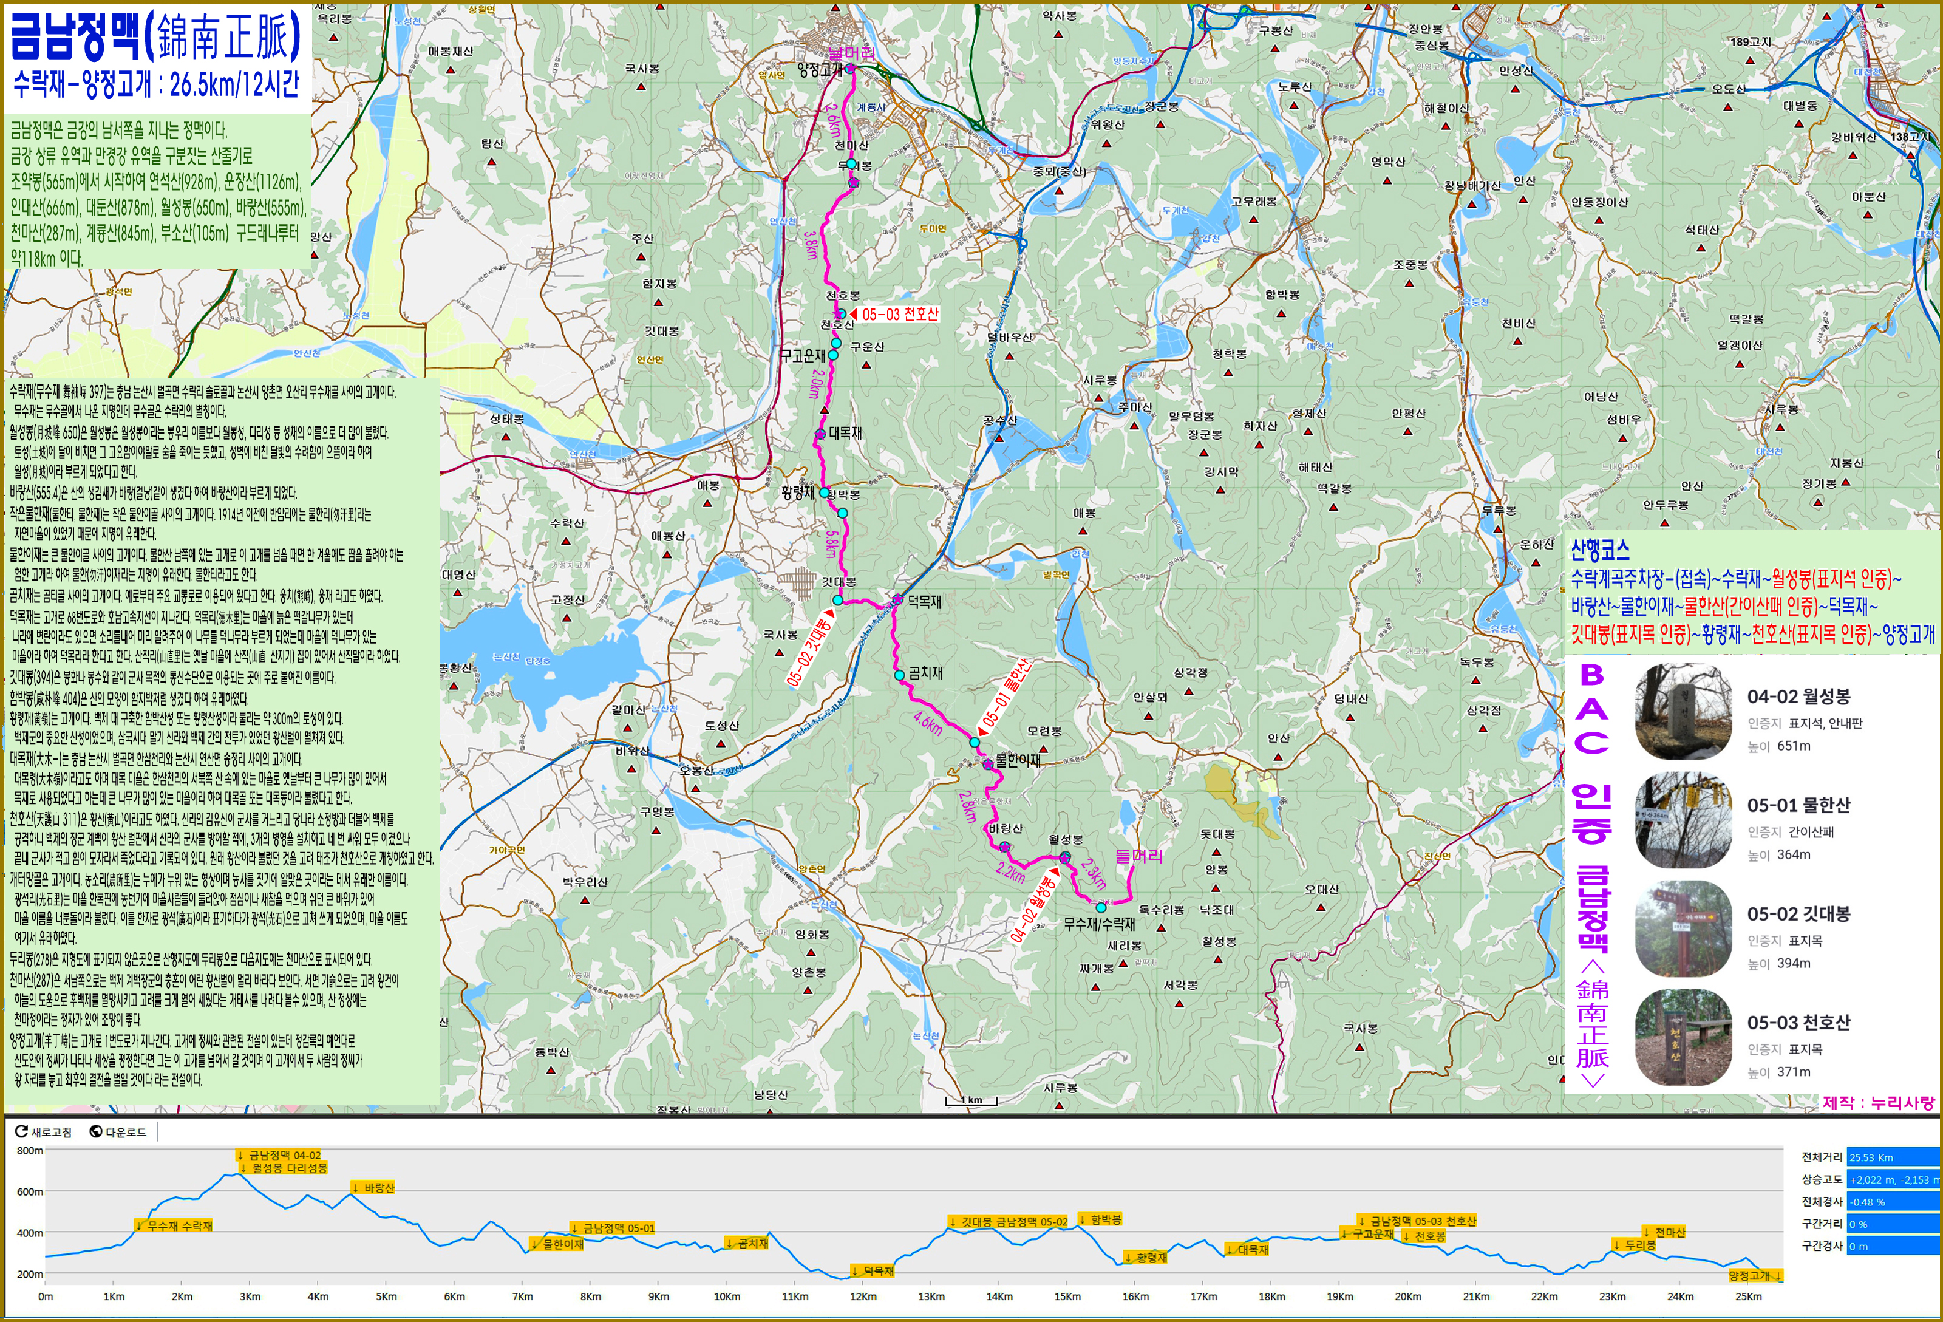1943x1322 pixels.
Task: Click the 5.8km segment distance label
Action: click(830, 544)
